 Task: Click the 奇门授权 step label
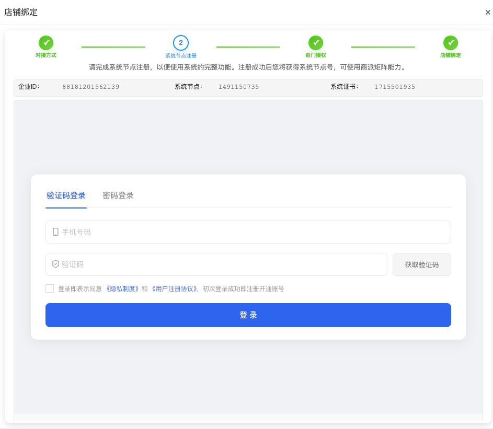(316, 55)
